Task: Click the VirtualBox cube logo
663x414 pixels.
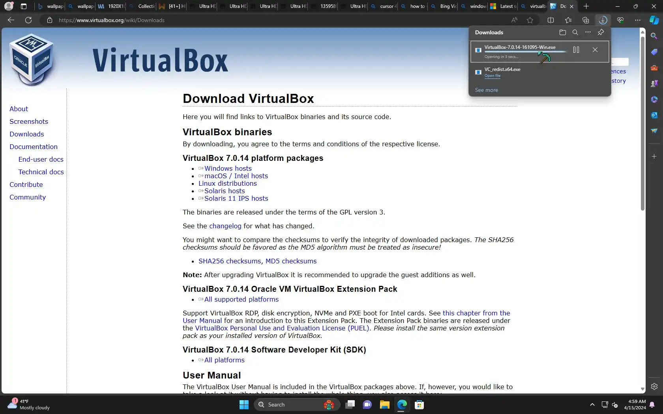Action: point(32,60)
